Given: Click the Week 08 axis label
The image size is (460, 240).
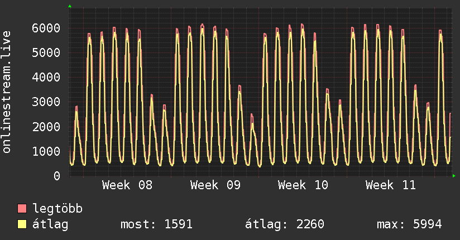Looking at the screenshot, I should click(x=127, y=185).
